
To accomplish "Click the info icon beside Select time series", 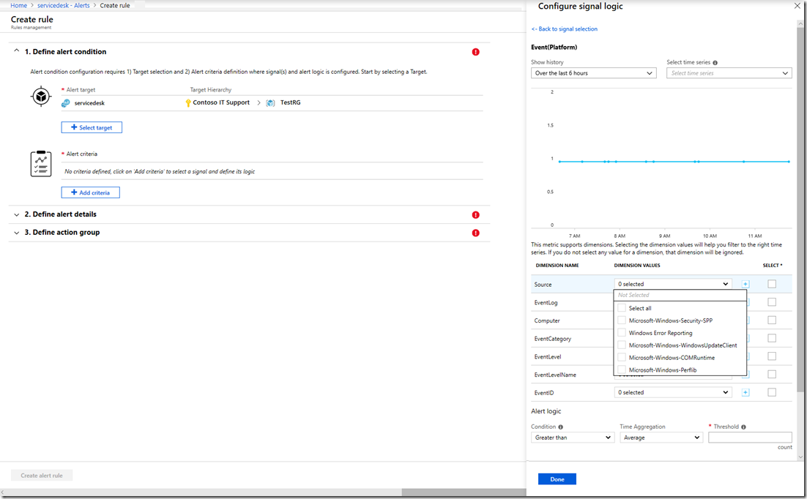I will (x=715, y=63).
